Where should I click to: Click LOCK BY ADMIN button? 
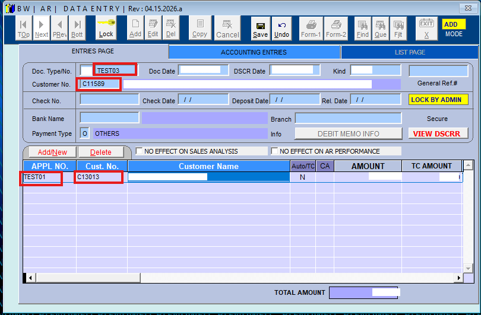[x=438, y=100]
